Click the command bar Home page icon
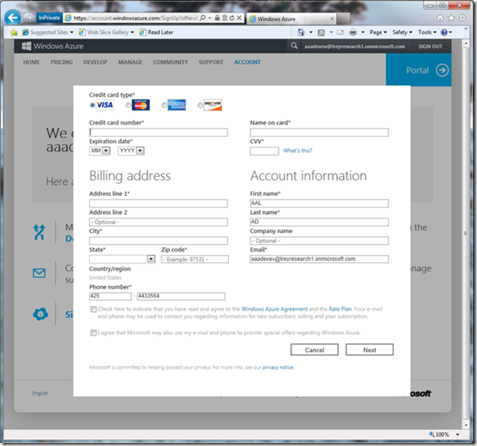 click(x=301, y=32)
